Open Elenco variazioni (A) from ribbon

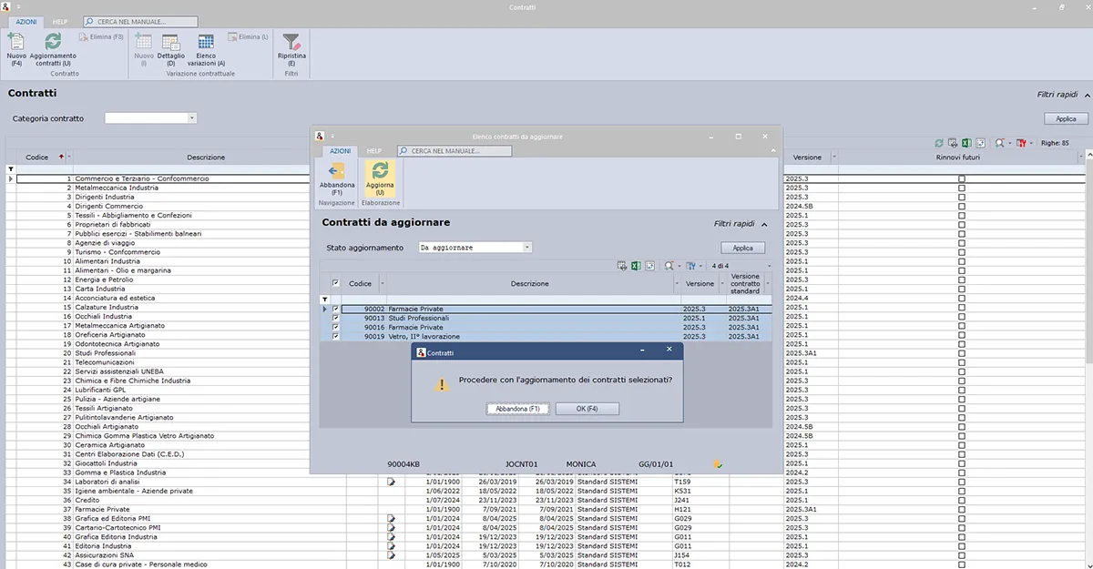[207, 44]
